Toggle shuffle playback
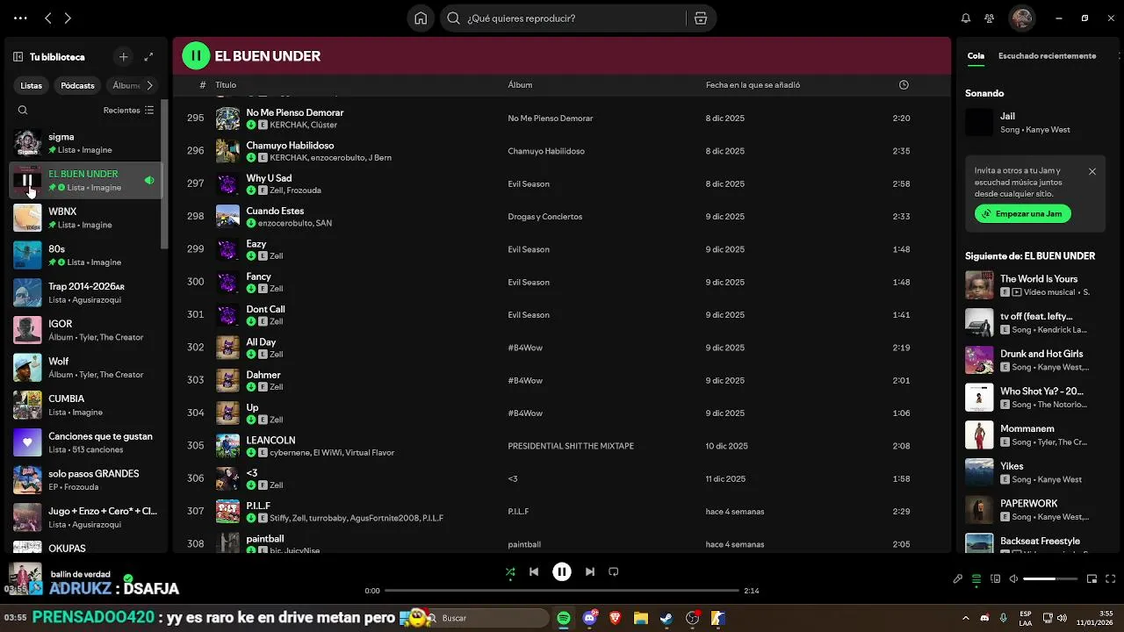The image size is (1124, 632). point(510,572)
